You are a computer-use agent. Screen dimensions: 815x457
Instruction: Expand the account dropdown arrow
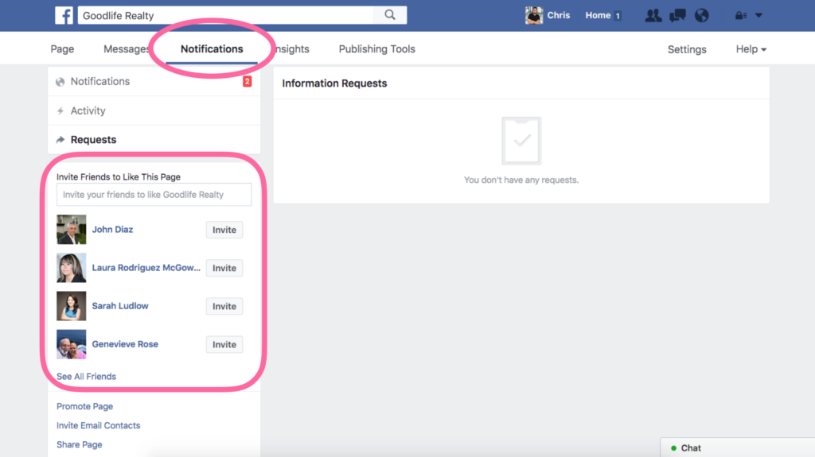click(758, 16)
